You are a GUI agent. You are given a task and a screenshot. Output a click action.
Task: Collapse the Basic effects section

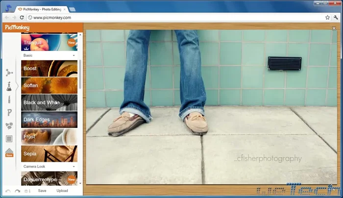74,56
